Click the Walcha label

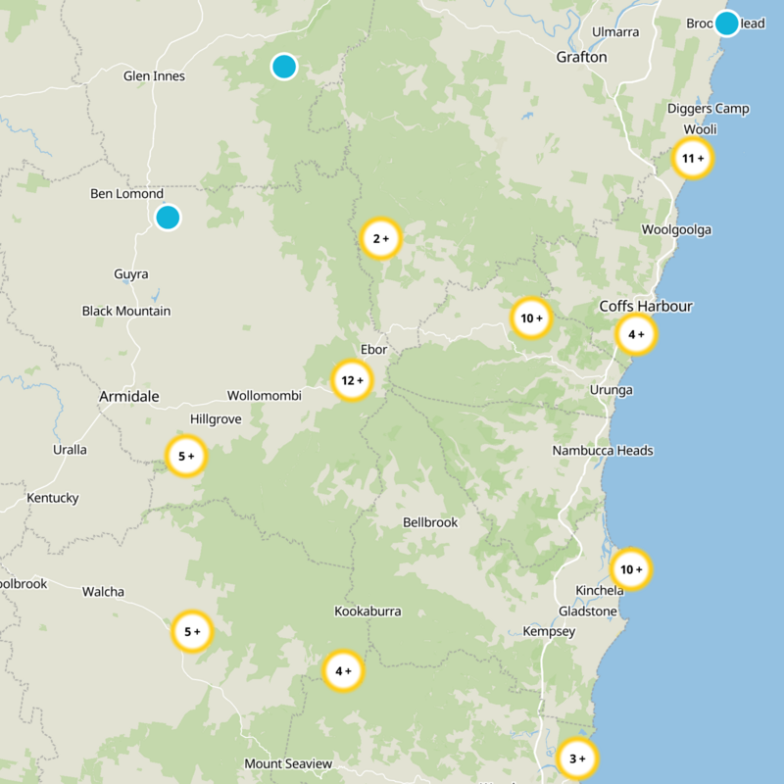click(x=103, y=592)
